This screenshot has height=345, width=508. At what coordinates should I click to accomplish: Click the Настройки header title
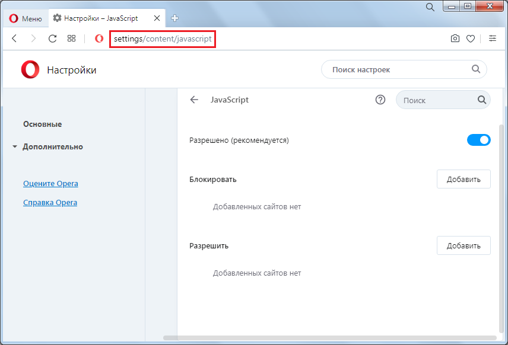click(72, 70)
